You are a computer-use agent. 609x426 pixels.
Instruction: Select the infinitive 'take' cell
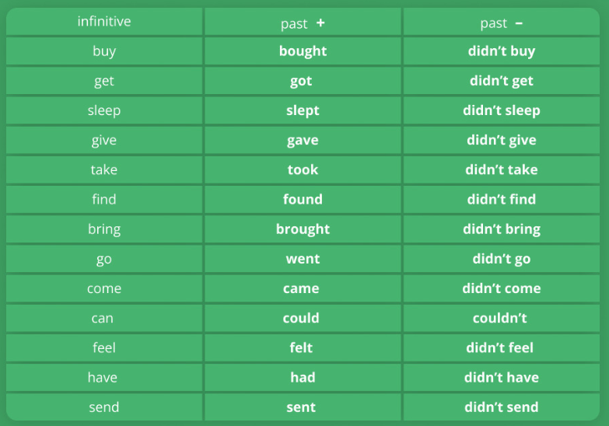104,169
